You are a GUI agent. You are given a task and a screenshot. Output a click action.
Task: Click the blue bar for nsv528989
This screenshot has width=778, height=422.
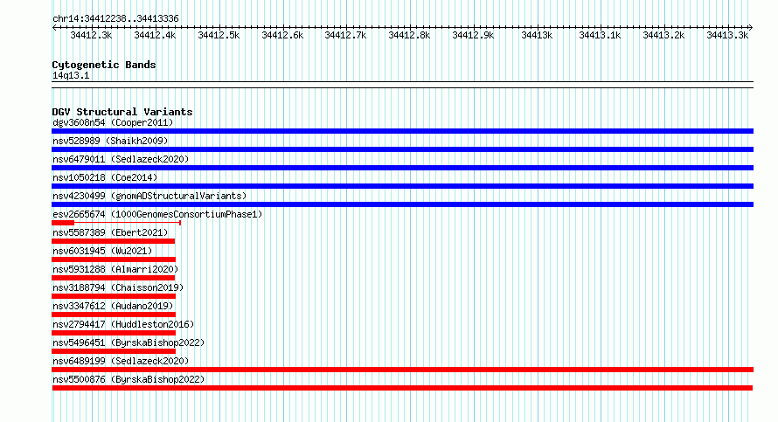(402, 149)
